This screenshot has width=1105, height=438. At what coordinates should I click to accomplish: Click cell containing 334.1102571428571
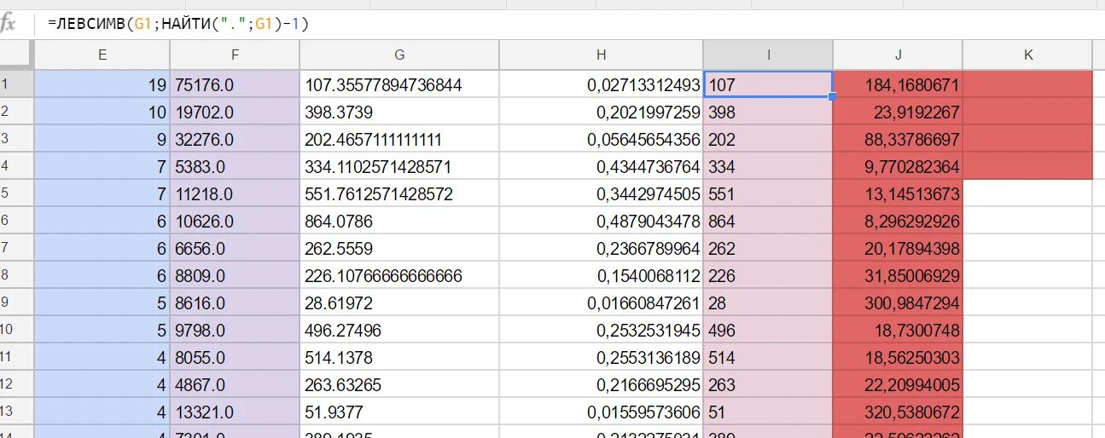tap(399, 166)
